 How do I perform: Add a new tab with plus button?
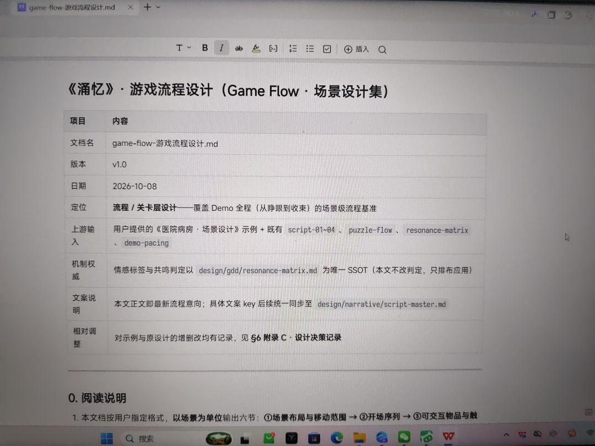point(147,7)
